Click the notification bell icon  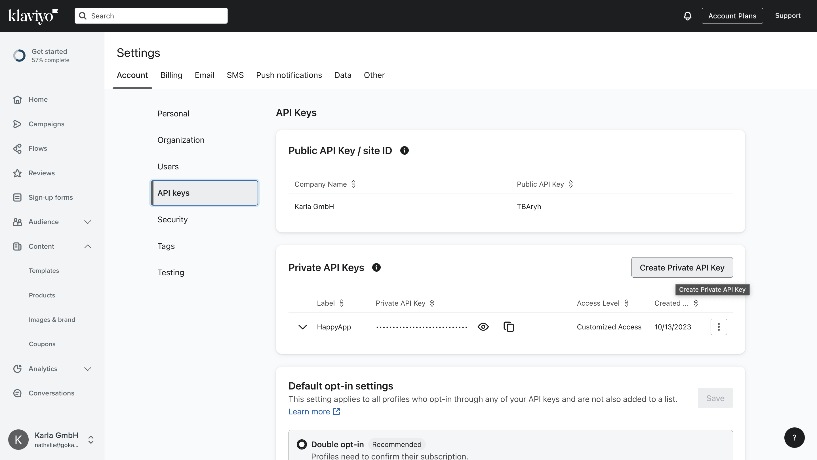(687, 16)
